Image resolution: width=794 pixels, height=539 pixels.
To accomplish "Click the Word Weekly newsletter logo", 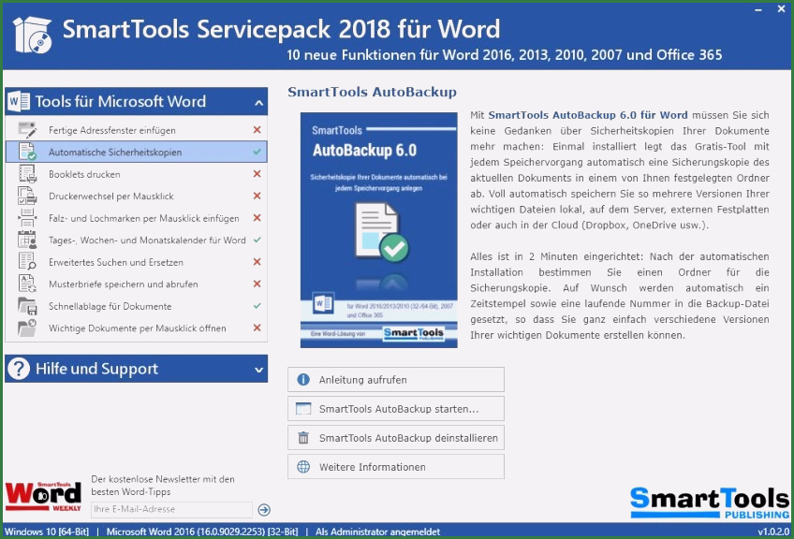I will click(x=44, y=497).
